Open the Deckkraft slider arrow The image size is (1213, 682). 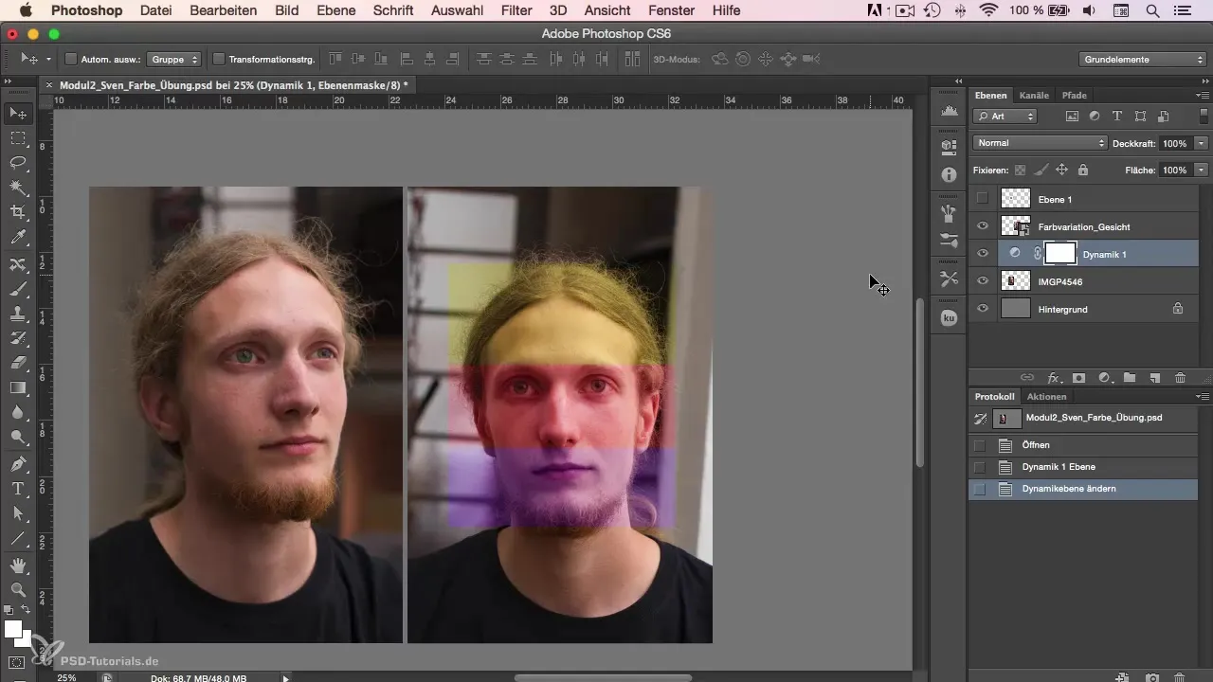1201,143
